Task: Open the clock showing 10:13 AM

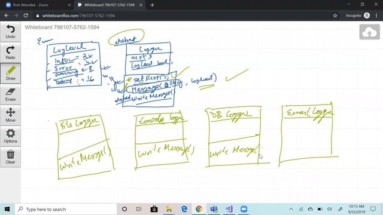Action: coord(357,209)
